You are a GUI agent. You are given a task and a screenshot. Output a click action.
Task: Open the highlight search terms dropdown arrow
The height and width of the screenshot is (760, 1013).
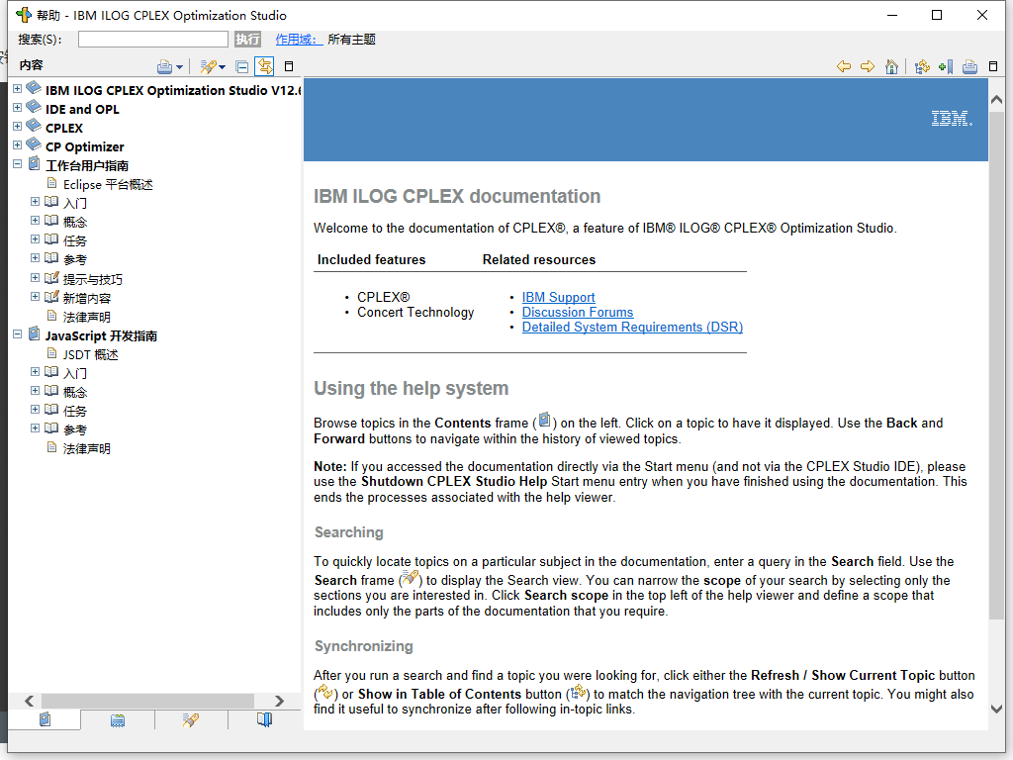(x=222, y=65)
